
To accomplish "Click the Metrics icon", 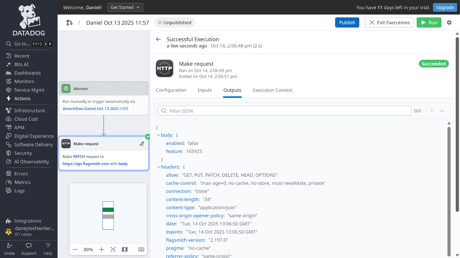I will click(9, 182).
